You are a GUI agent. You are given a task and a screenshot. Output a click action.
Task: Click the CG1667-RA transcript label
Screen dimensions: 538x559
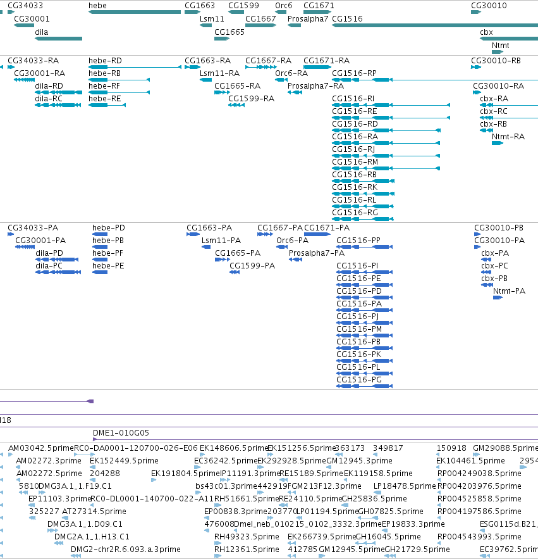(269, 61)
